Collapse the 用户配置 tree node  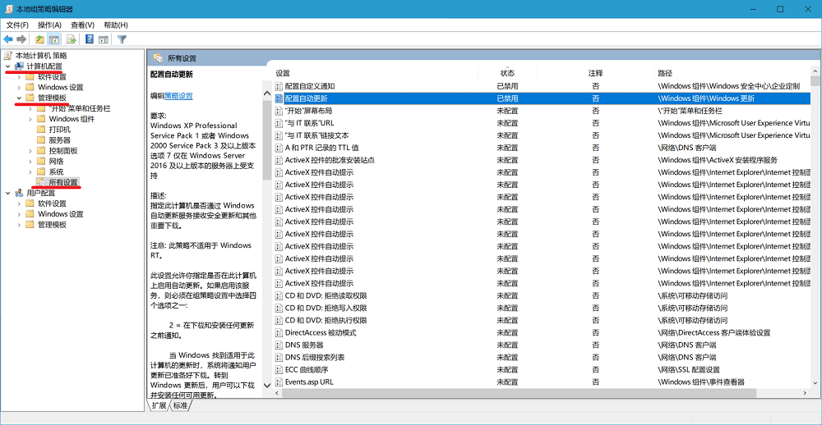click(8, 193)
